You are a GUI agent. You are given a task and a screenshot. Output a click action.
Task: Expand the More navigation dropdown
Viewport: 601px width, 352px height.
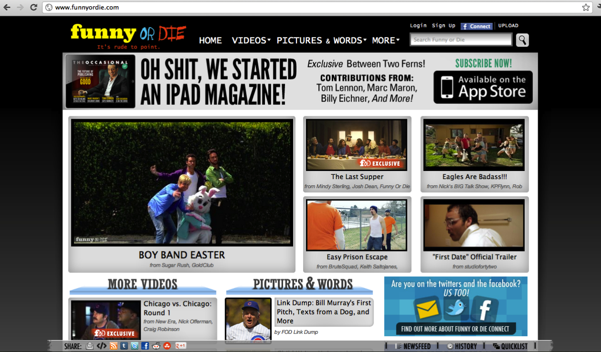click(x=386, y=40)
